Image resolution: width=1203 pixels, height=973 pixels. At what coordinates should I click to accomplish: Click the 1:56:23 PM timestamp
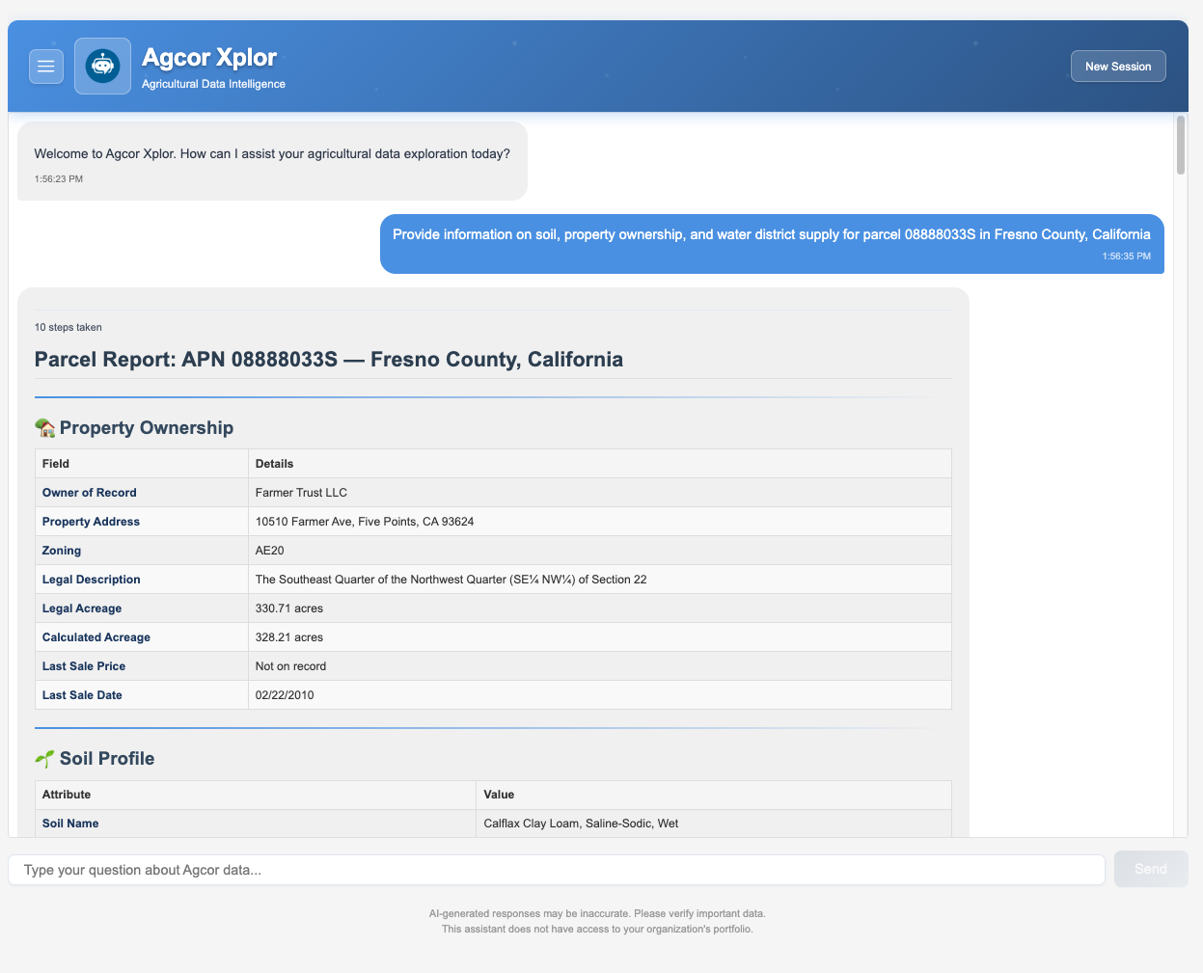pos(59,179)
